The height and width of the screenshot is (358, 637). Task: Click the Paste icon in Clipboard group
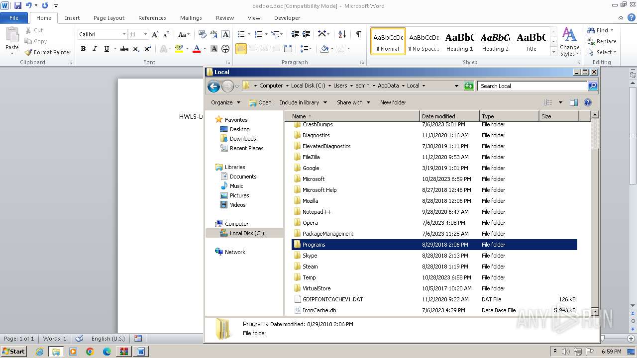tap(12, 35)
